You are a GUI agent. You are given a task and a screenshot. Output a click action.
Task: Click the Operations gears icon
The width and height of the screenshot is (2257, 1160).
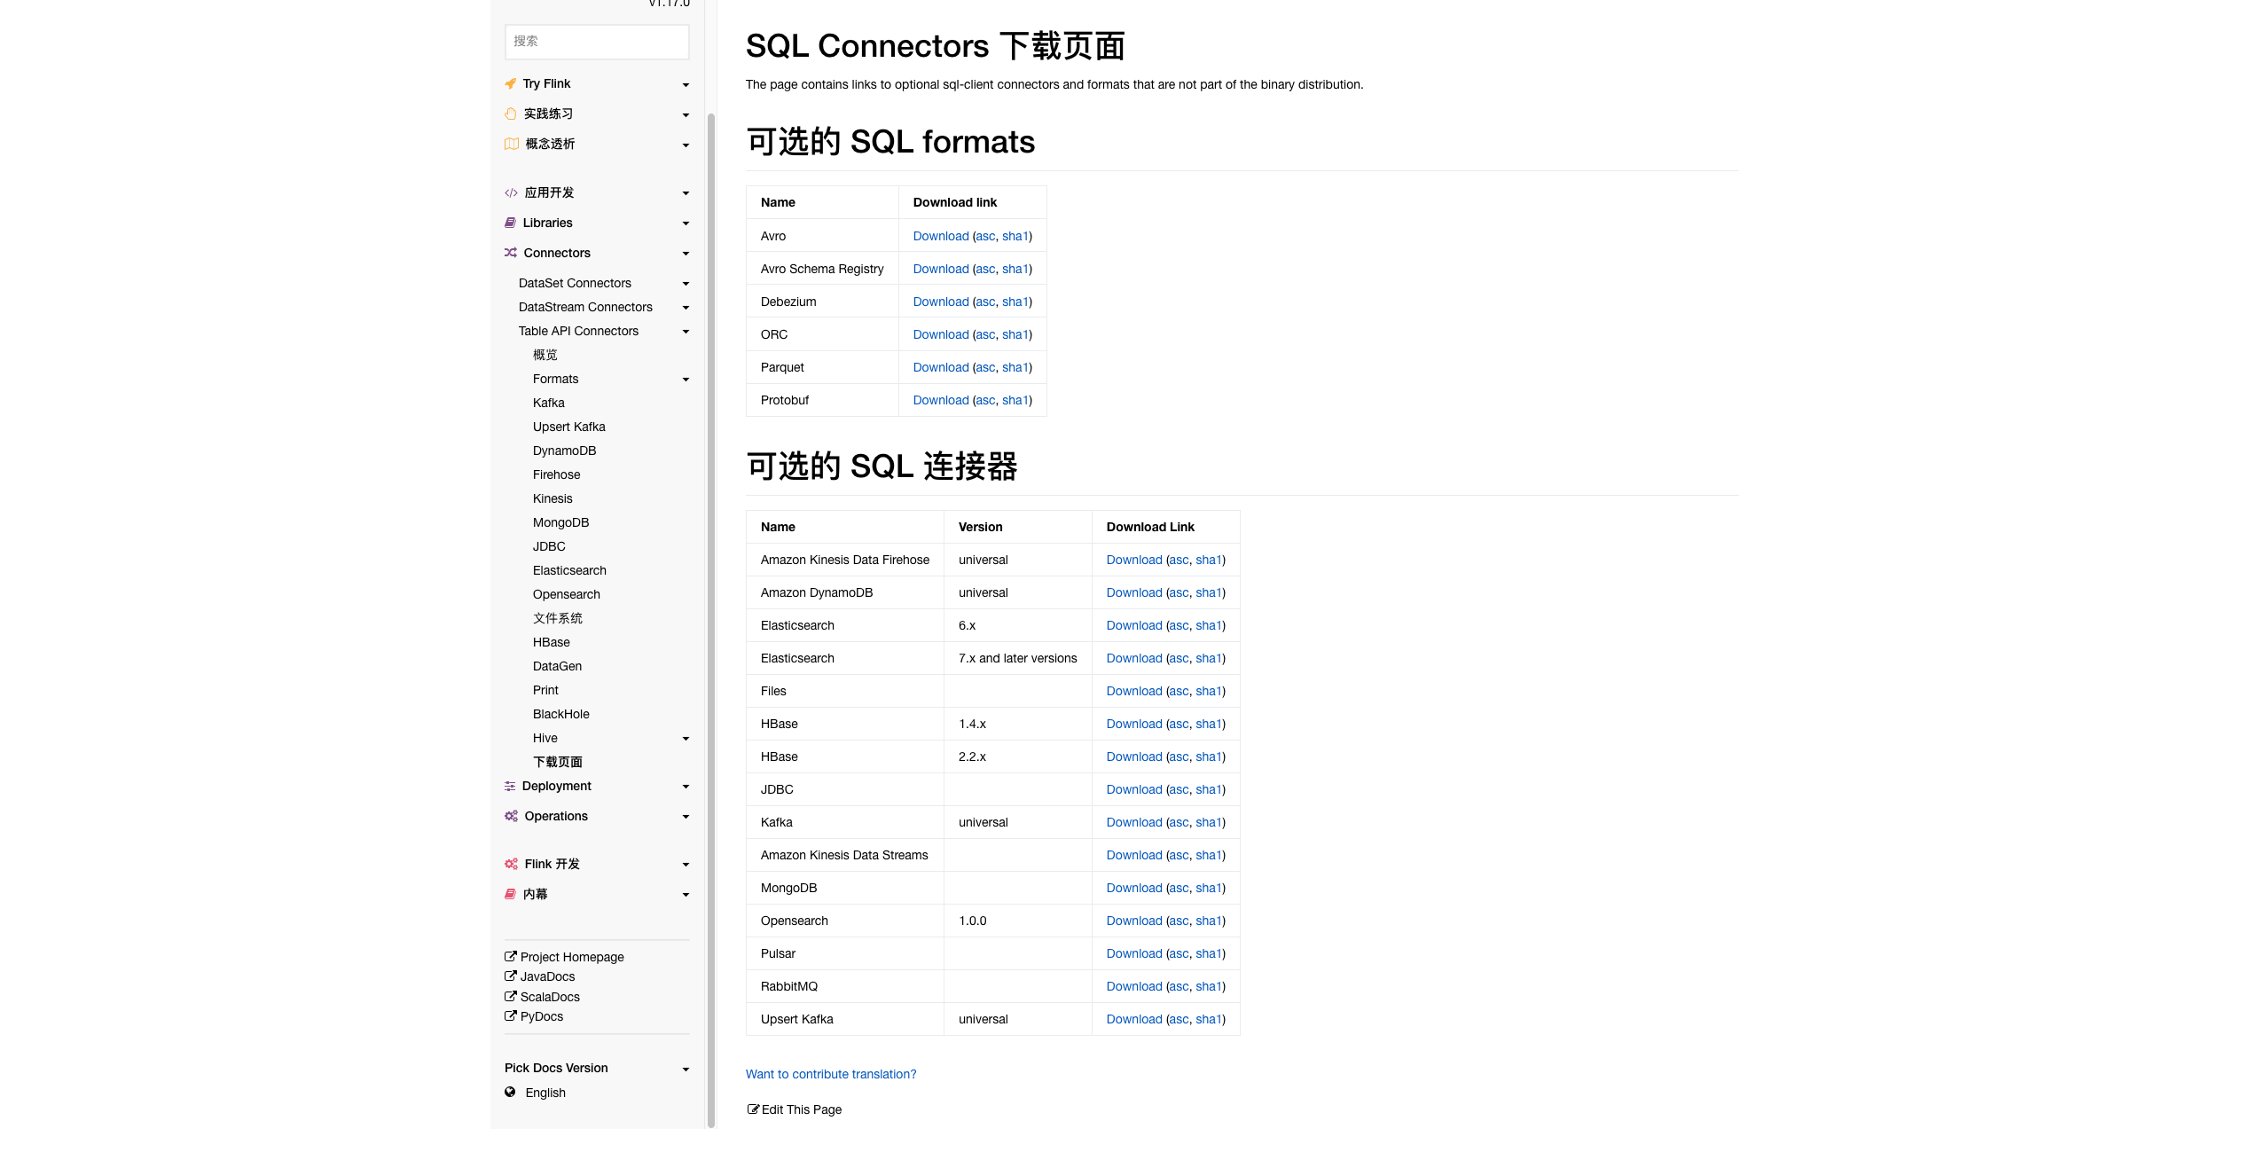pyautogui.click(x=512, y=816)
